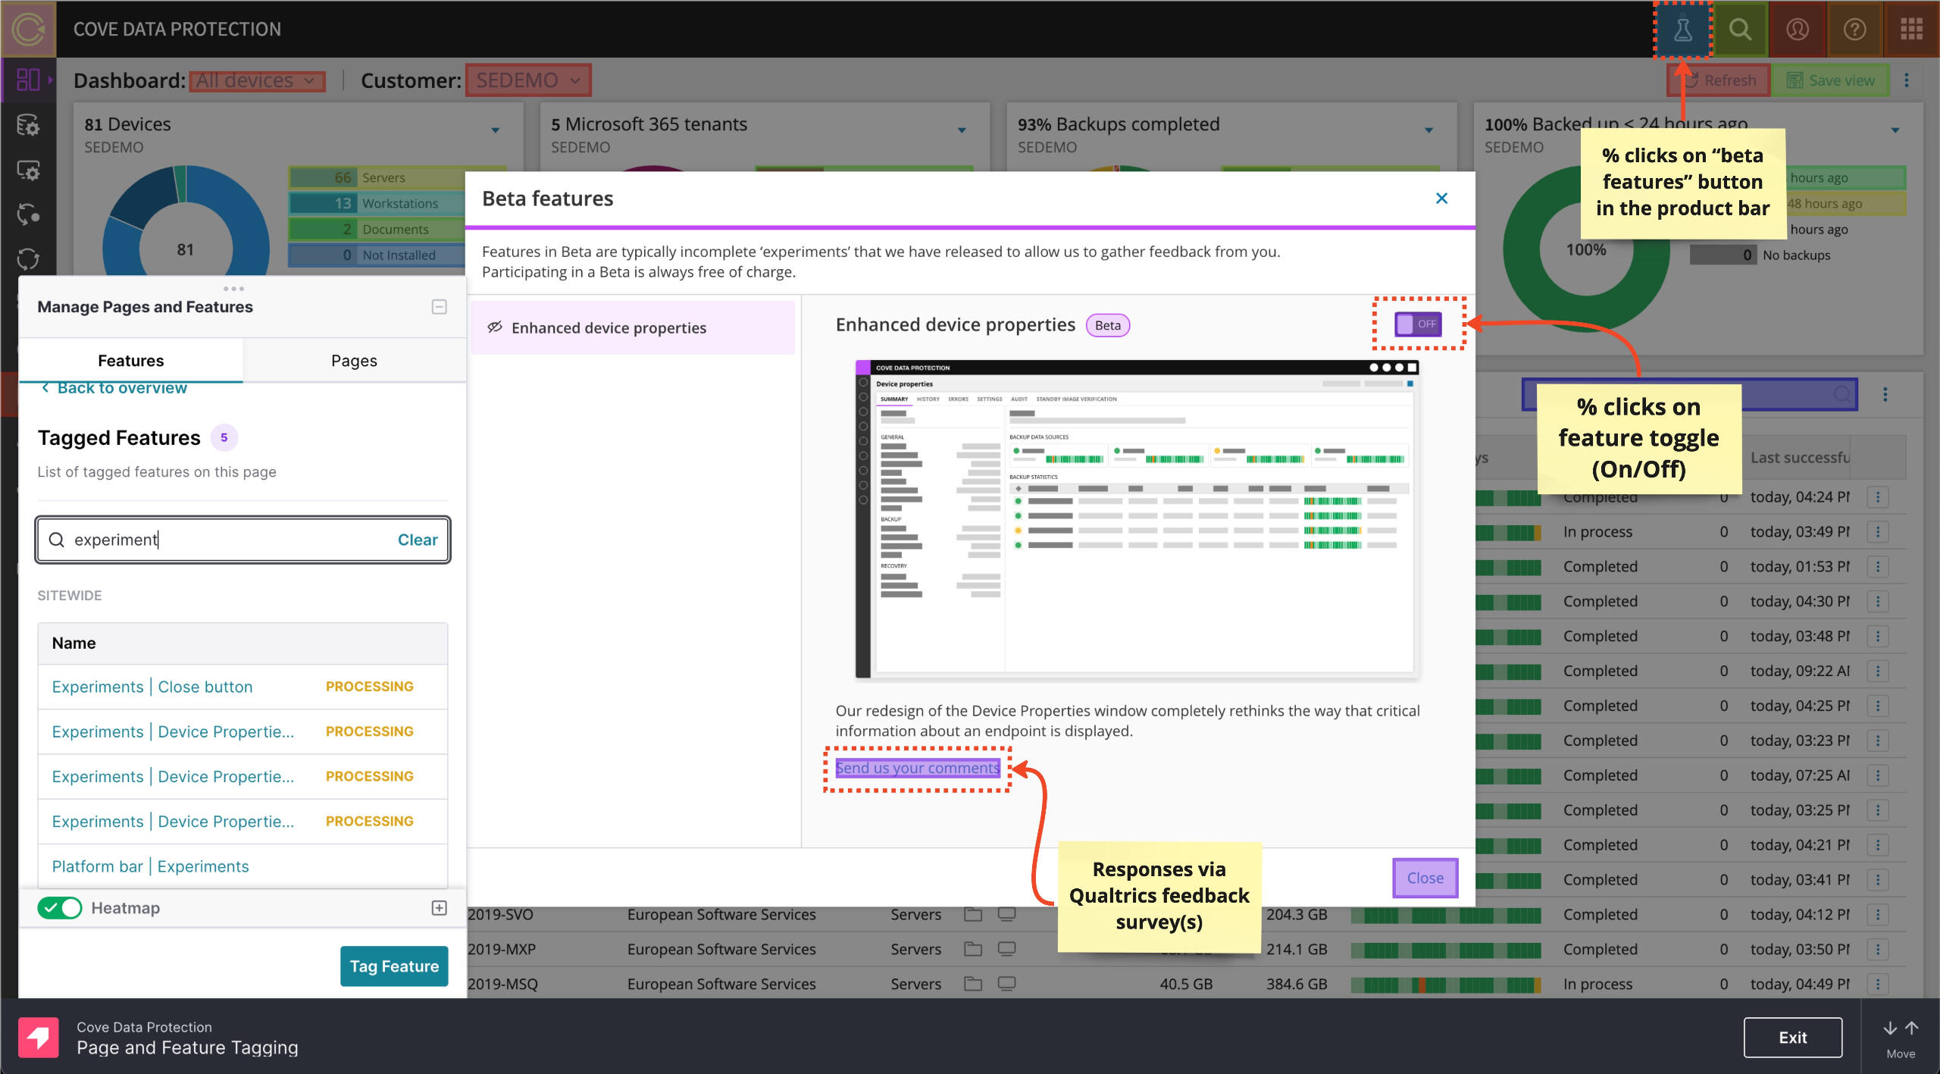The height and width of the screenshot is (1074, 1940).
Task: Open the SEDEMO customer dropdown
Action: pos(528,80)
